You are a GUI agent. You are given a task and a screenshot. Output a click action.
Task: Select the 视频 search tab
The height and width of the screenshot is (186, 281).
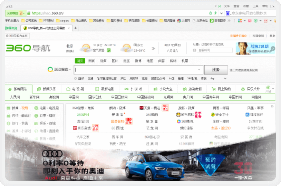coord(103,61)
